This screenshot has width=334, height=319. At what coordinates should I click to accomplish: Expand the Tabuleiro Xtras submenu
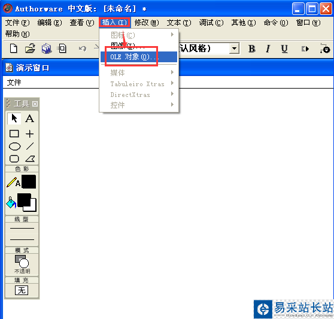(139, 84)
